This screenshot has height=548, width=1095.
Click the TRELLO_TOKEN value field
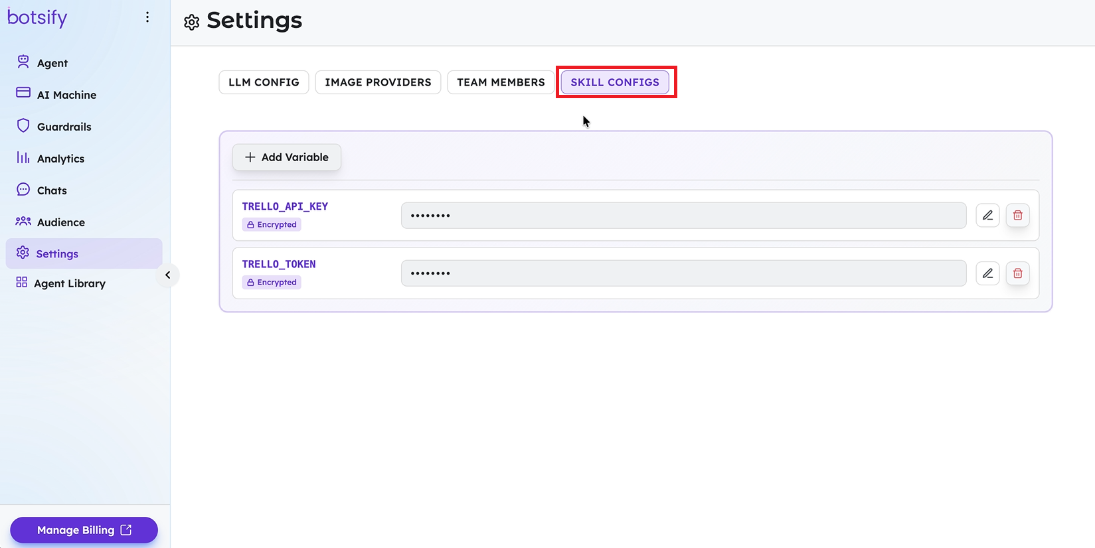click(x=683, y=273)
